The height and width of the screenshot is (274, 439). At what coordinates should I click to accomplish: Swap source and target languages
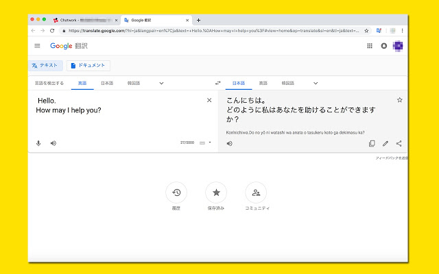pos(217,83)
